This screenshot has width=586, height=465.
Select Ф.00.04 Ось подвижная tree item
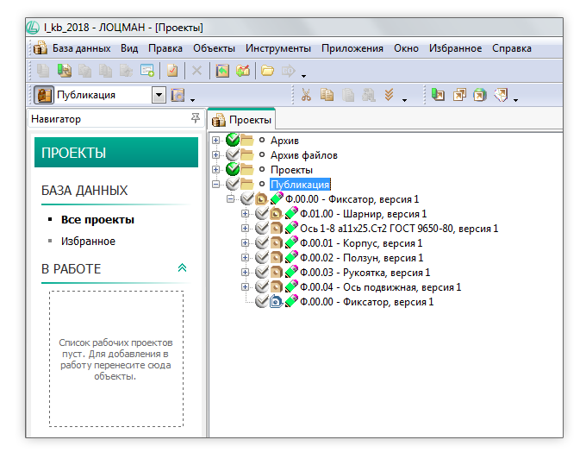379,287
